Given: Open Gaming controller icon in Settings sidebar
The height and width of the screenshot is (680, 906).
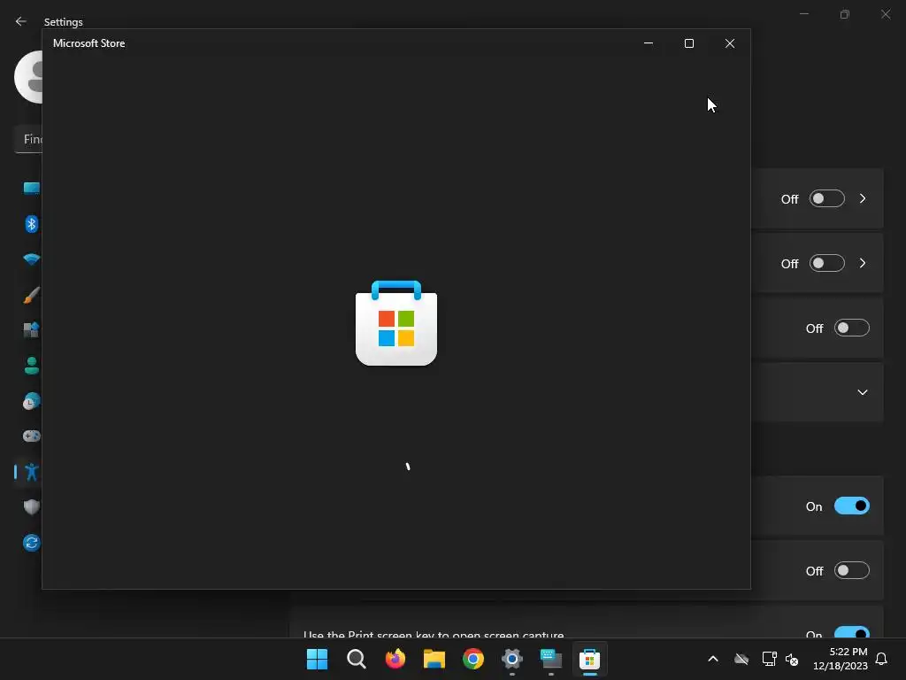Looking at the screenshot, I should coord(32,436).
